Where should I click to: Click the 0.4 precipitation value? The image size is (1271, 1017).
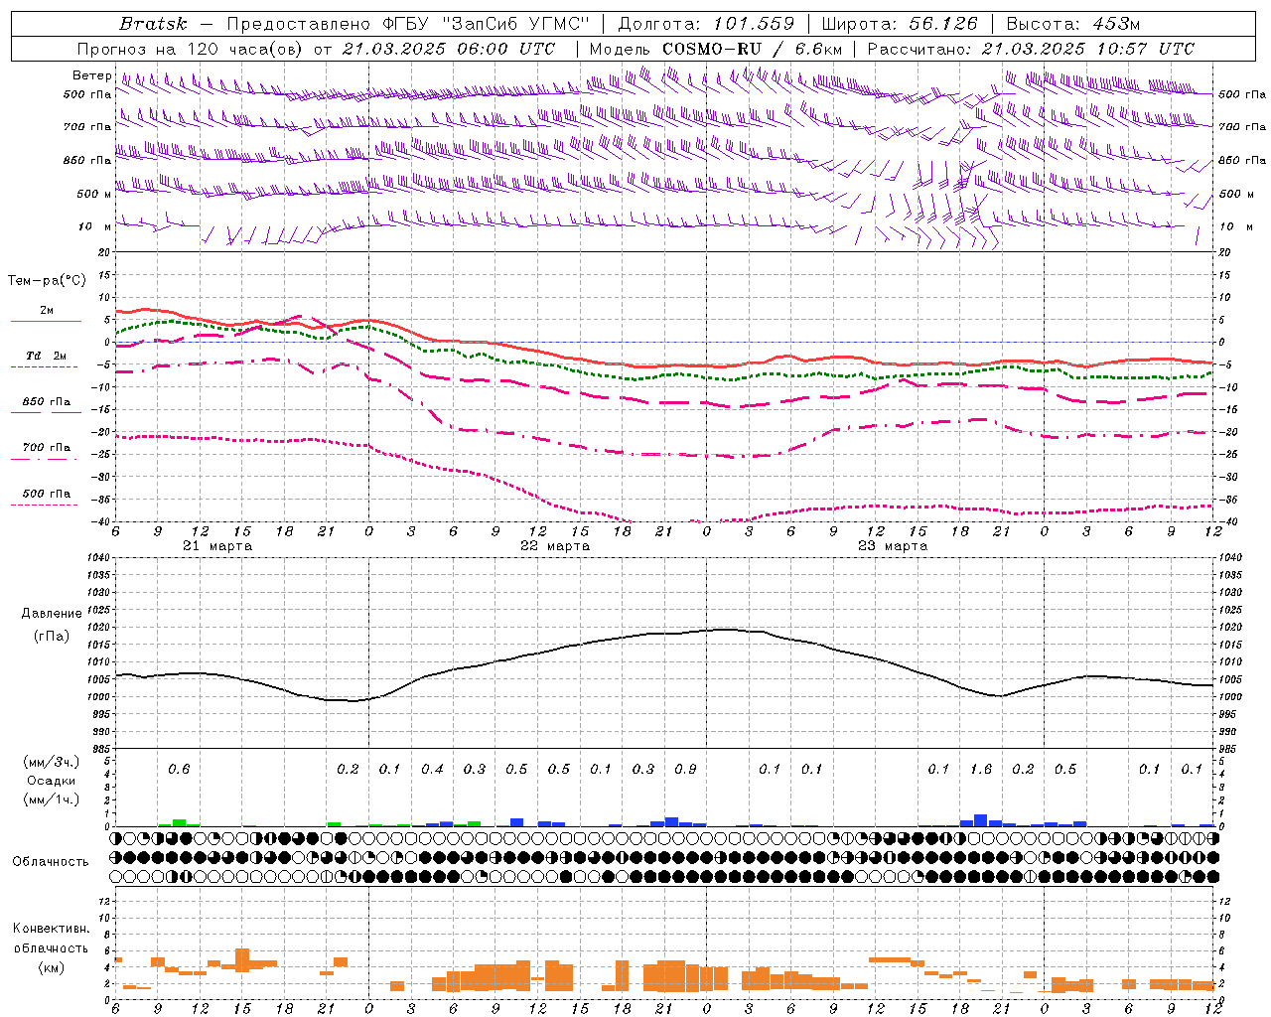(432, 769)
